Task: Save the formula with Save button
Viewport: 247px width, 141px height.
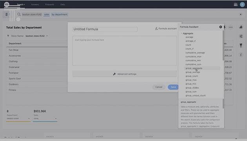Action: (173, 87)
